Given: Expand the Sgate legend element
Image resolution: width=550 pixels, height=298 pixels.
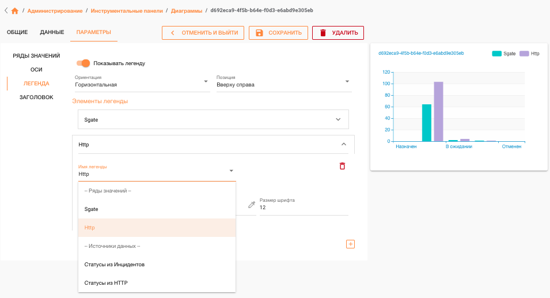Looking at the screenshot, I should click(213, 119).
